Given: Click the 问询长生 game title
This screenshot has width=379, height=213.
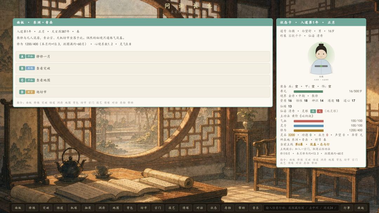Looking at the screenshot, I should click(188, 6).
